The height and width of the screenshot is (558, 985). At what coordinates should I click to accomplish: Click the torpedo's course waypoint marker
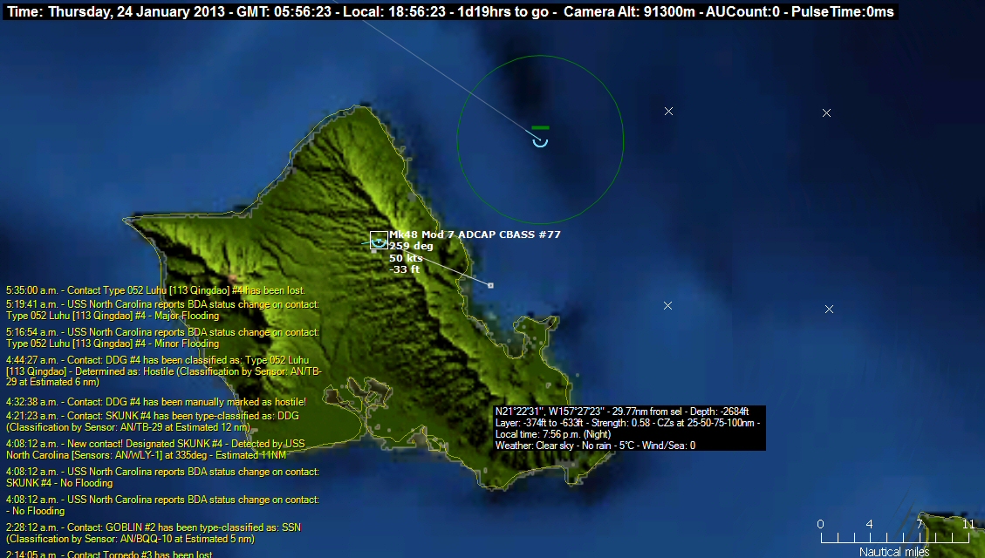click(x=490, y=286)
